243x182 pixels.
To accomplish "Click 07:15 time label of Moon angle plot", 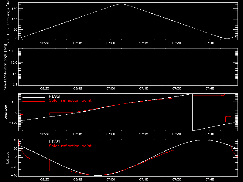I will (x=144, y=89).
